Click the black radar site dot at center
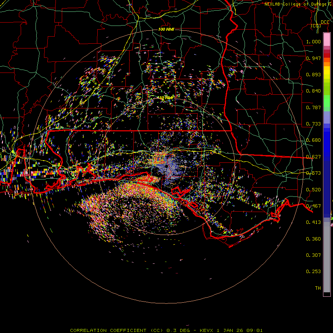 click(x=166, y=166)
